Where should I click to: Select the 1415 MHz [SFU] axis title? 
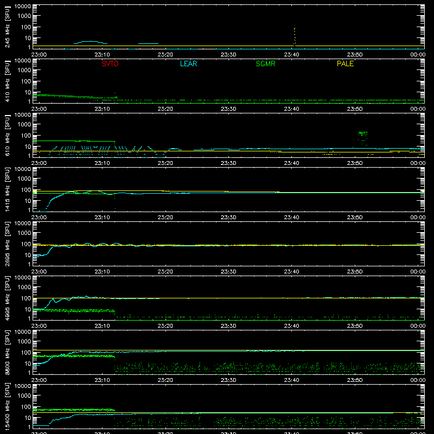(x=8, y=190)
